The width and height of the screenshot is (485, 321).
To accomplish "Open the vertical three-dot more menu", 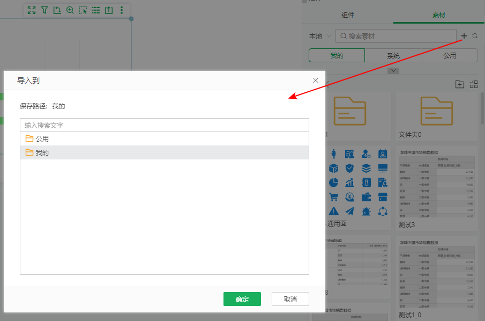I will [x=122, y=10].
